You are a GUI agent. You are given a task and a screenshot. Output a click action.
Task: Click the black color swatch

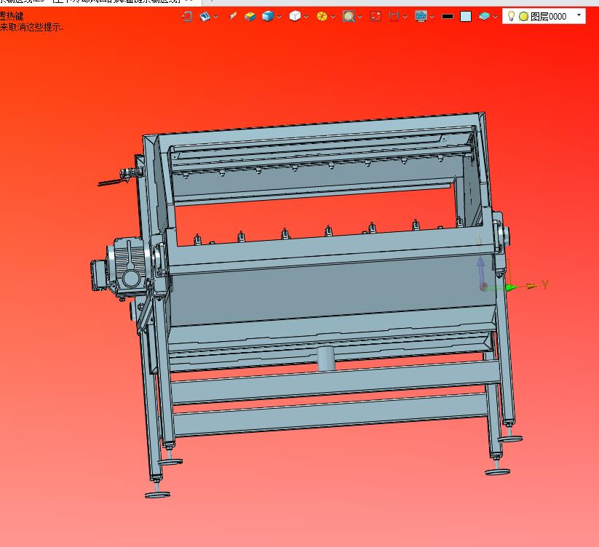point(448,17)
